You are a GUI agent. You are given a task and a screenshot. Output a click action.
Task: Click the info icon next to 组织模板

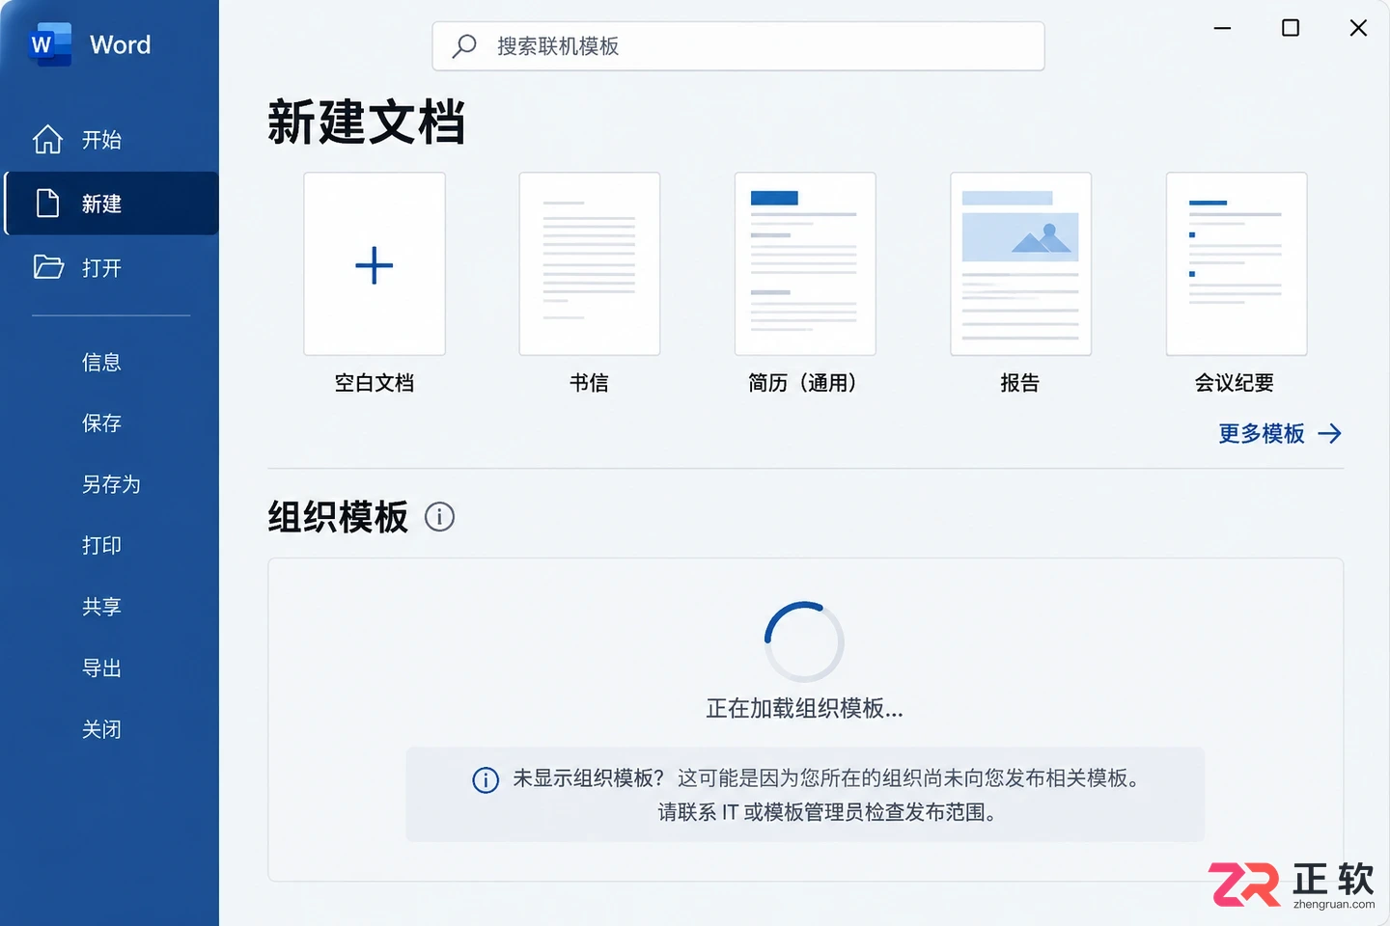pyautogui.click(x=439, y=517)
